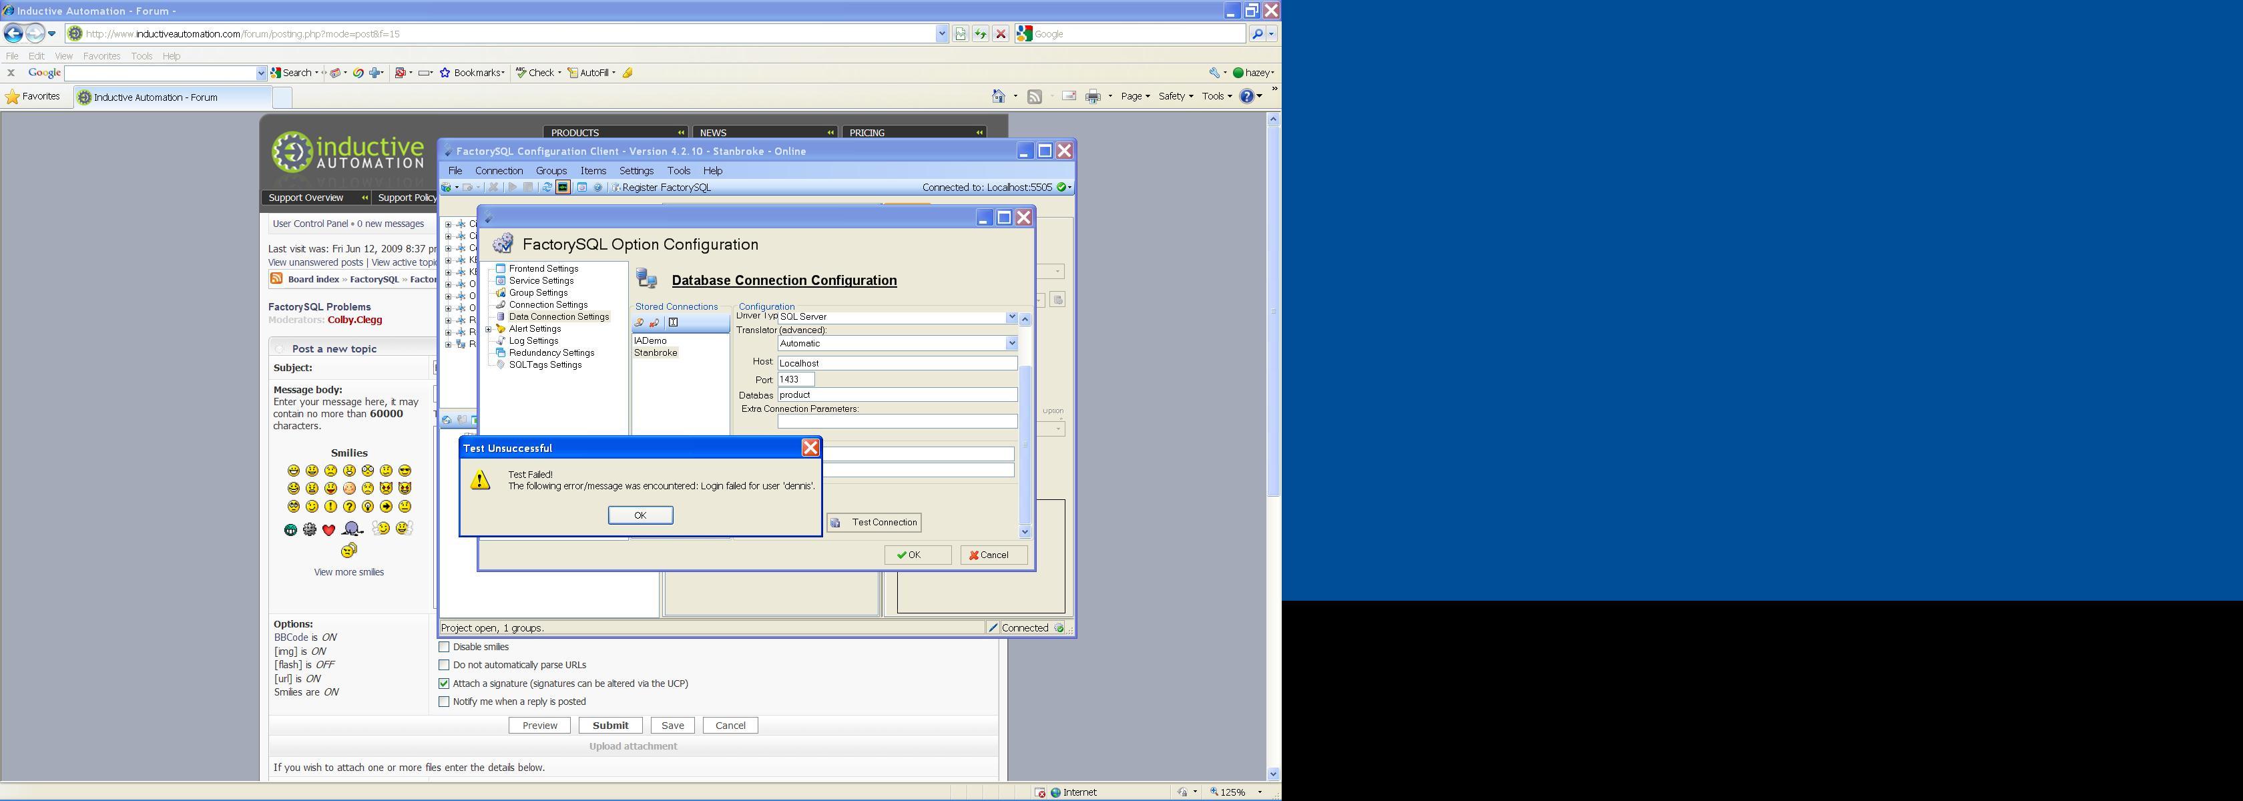Click the browser RSS feeds icon
Screen dimensions: 2243x801
[x=1035, y=97]
